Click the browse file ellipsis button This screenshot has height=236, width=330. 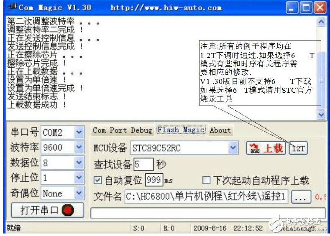click(301, 196)
